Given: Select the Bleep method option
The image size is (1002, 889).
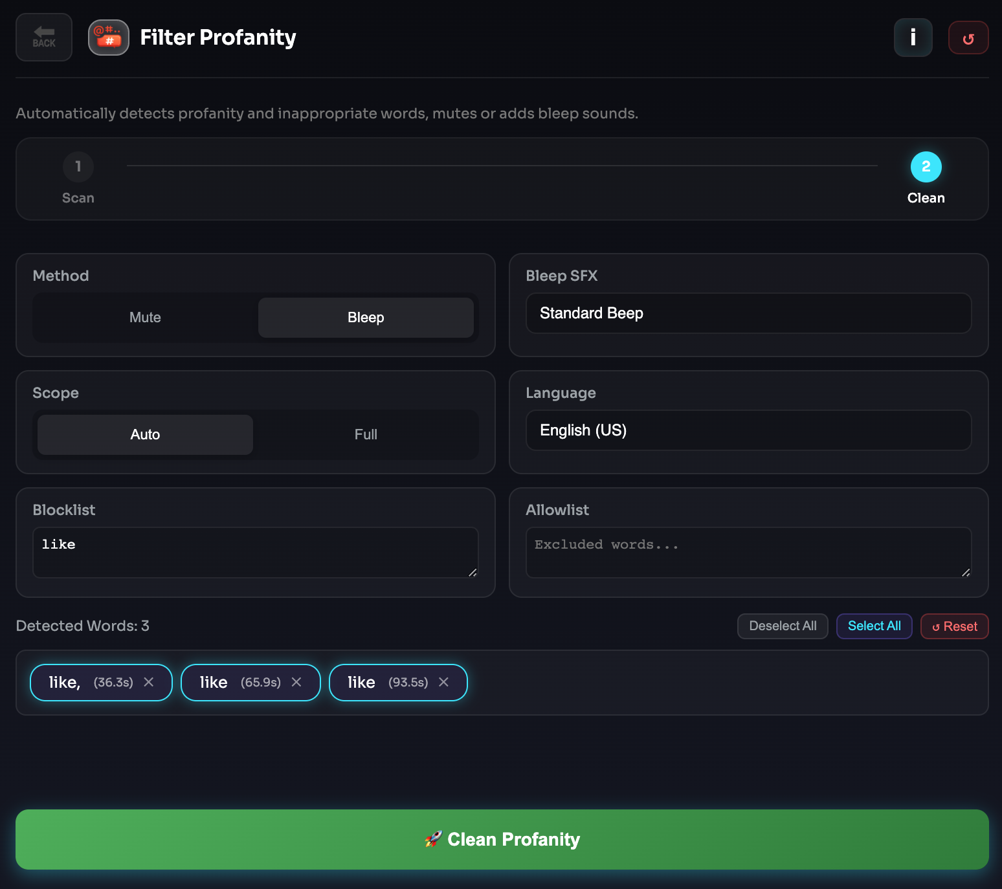Looking at the screenshot, I should click(366, 318).
